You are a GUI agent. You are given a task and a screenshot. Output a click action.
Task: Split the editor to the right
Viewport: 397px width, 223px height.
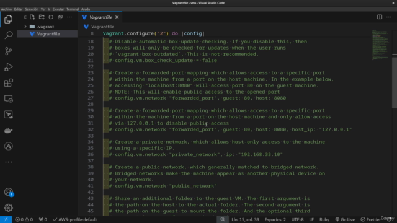[380, 17]
